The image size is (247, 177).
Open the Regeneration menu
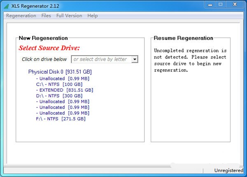coord(21,16)
